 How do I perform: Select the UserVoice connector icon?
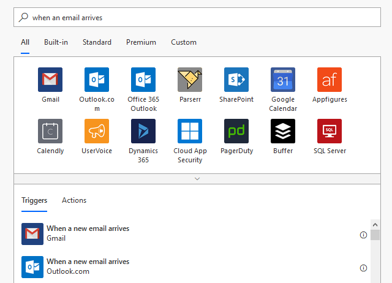(x=97, y=131)
